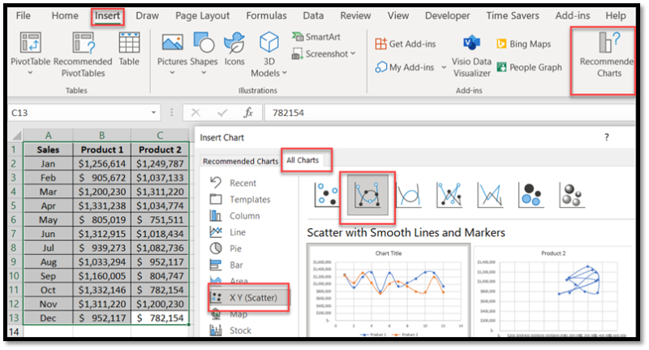Select the Product 2 preview thumbnail

click(x=552, y=292)
